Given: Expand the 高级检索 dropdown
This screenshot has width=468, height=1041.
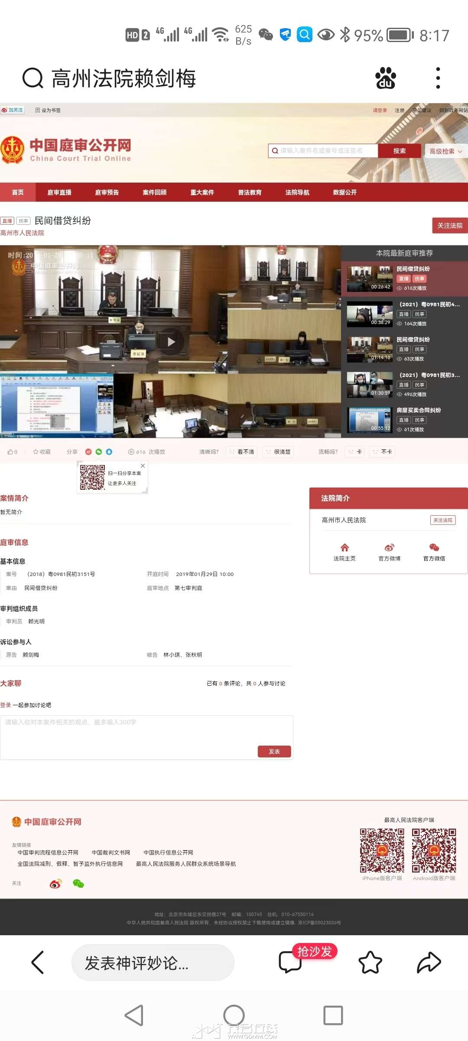Looking at the screenshot, I should pyautogui.click(x=445, y=151).
